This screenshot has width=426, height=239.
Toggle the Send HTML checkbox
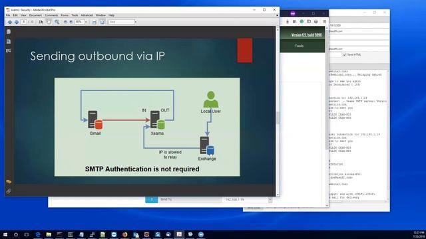click(x=345, y=54)
